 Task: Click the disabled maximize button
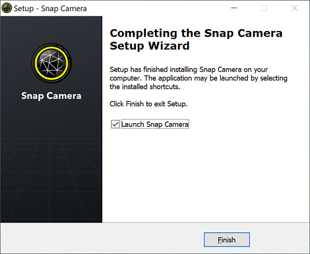coord(264,8)
